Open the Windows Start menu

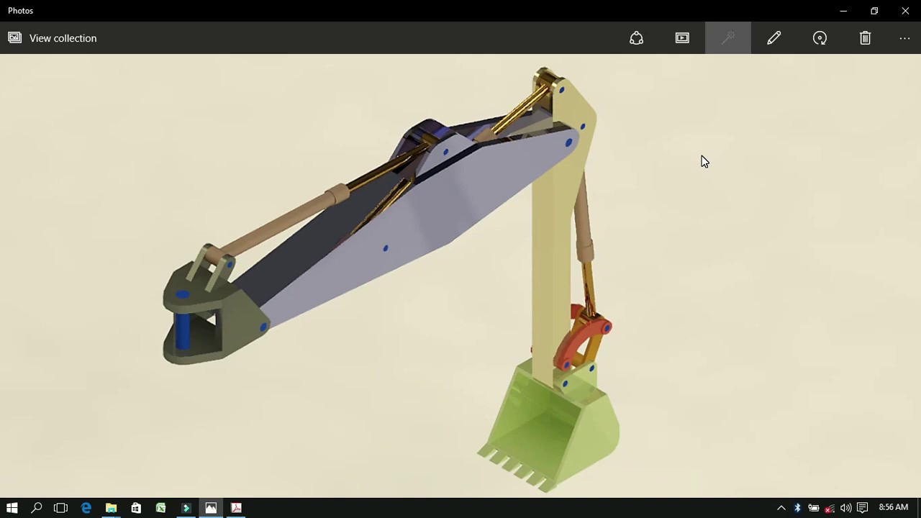12,508
